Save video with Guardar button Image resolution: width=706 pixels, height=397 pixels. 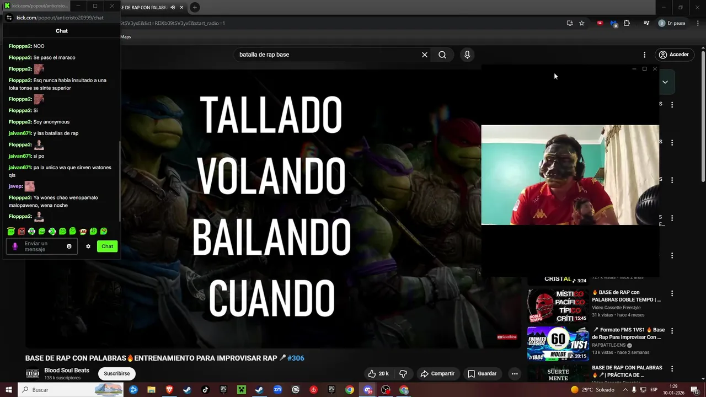pos(482,373)
